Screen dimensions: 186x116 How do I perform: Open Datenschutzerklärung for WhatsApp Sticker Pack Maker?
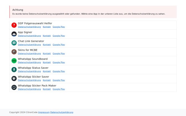click(29, 89)
